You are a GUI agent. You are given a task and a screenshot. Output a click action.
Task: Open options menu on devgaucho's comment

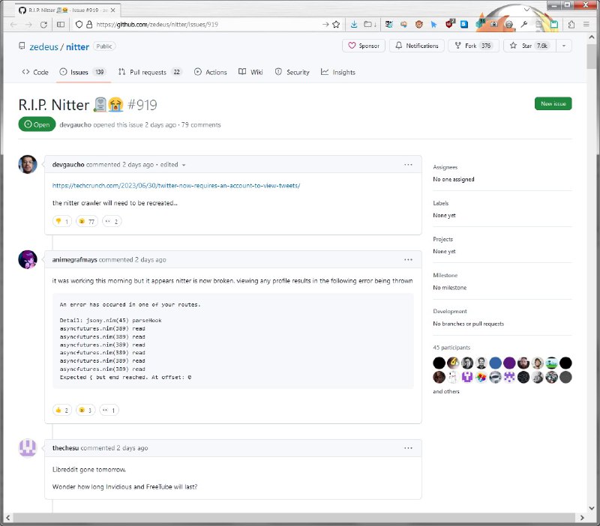point(408,165)
